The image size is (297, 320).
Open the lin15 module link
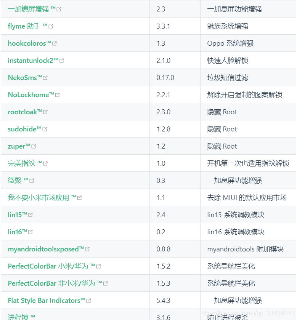pos(20,215)
